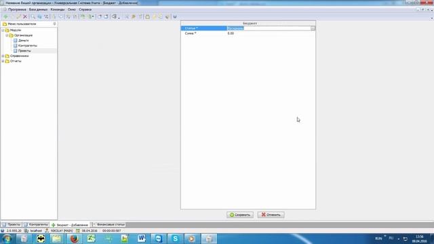Open the База данных menu

38,9
